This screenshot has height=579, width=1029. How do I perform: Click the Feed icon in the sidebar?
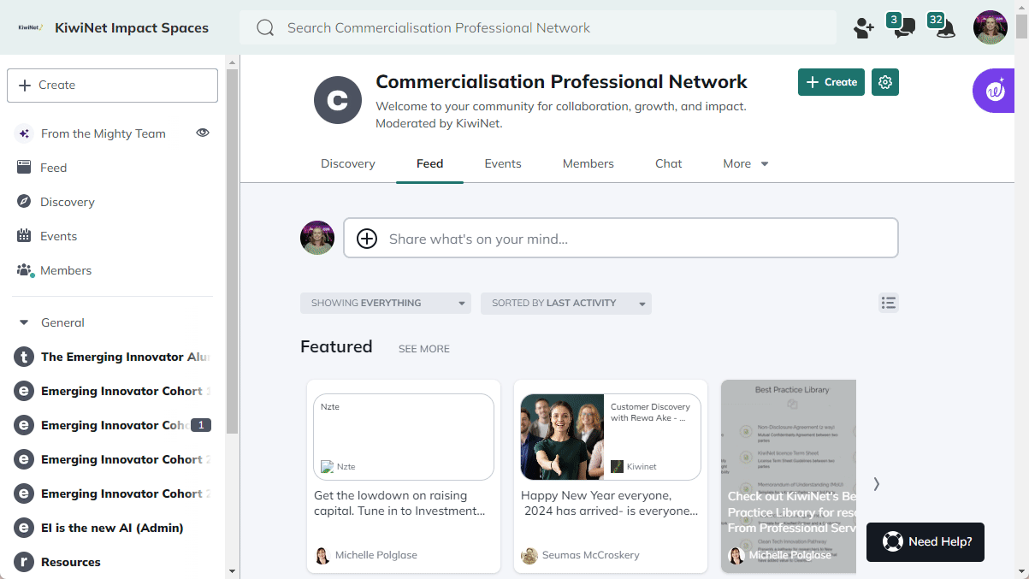point(24,168)
